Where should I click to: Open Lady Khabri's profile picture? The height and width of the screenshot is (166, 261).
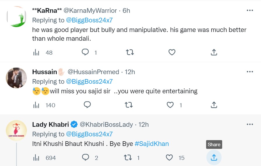[16, 131]
